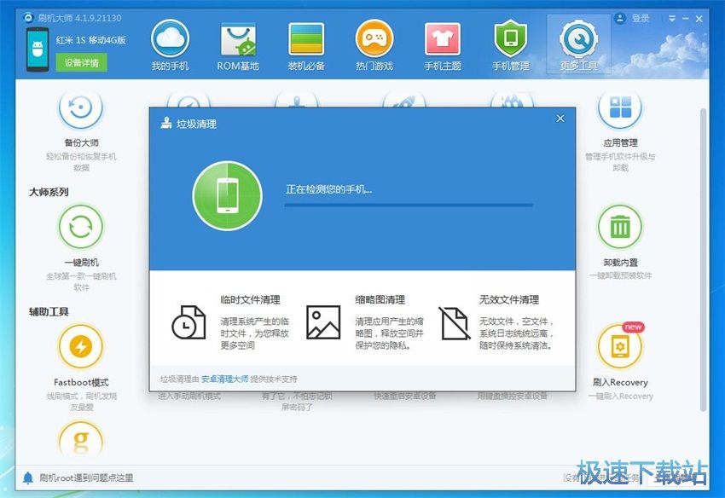Open the title bar dropdown menu arrow
725x498 pixels.
672,19
